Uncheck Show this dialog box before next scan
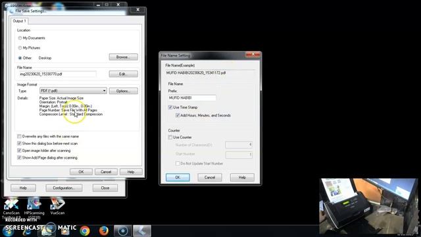Viewport: 421px width, 237px height. click(19, 144)
